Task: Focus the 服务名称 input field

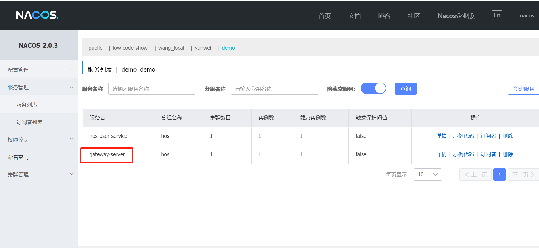Action: (x=152, y=89)
